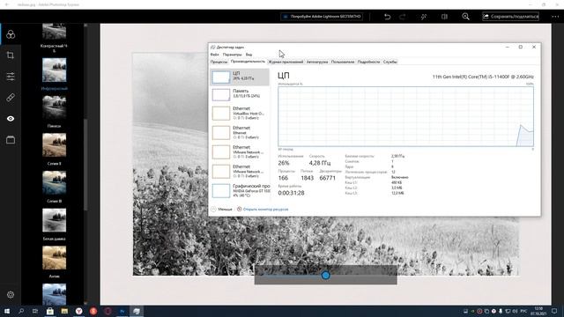Click the look intensity slider handle

coord(325,276)
